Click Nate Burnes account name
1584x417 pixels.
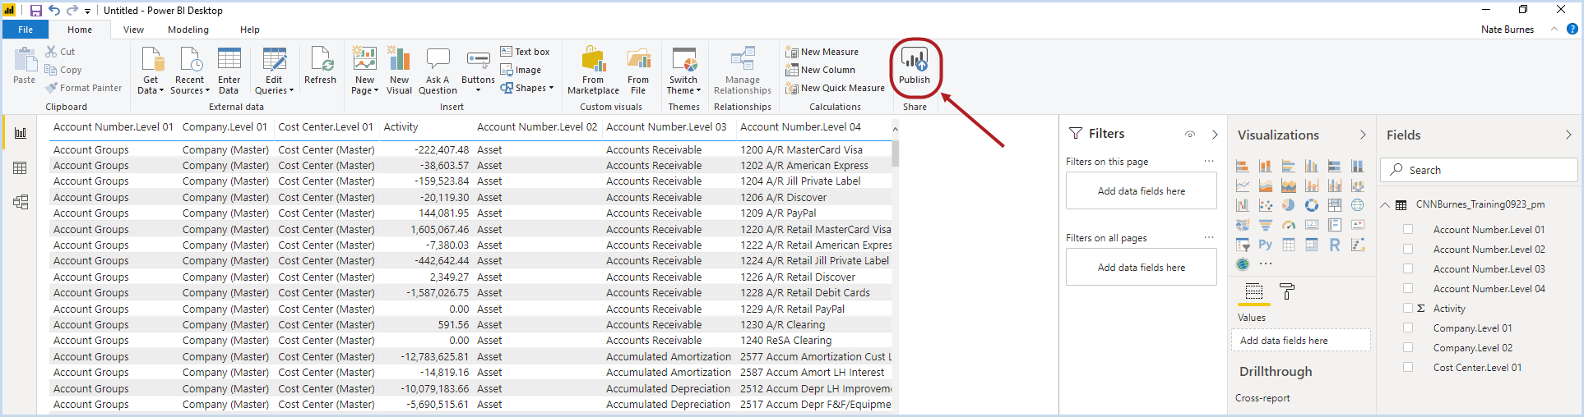pos(1508,30)
